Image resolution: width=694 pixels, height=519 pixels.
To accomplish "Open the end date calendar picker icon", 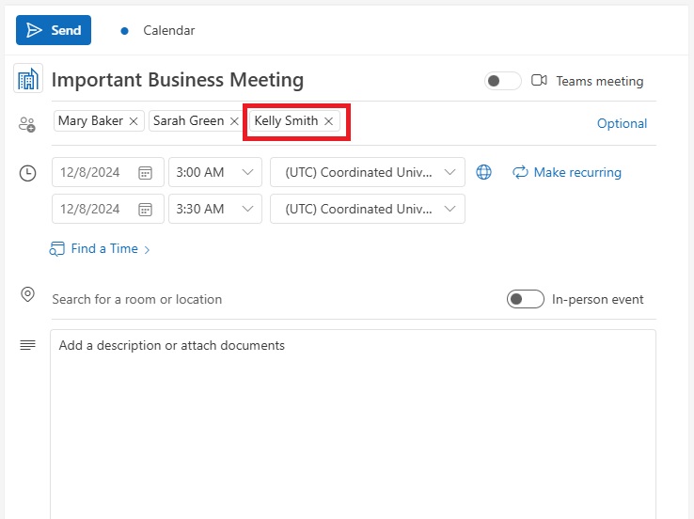I will click(x=145, y=210).
